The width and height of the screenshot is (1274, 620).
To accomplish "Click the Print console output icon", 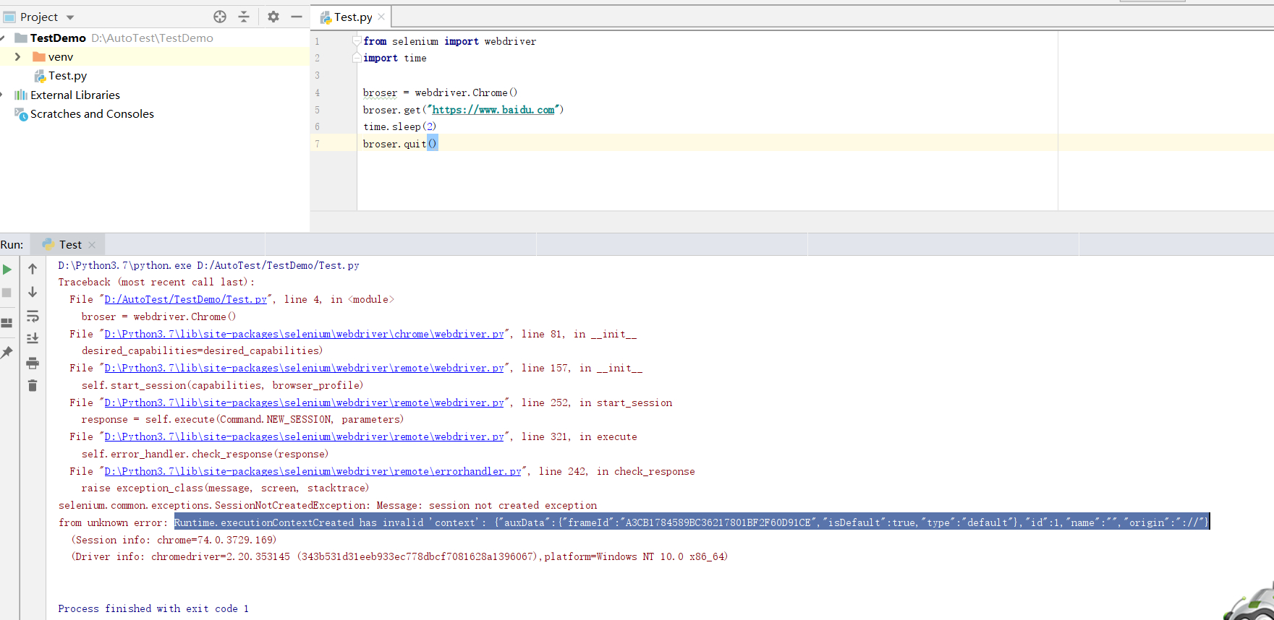I will click(x=33, y=363).
